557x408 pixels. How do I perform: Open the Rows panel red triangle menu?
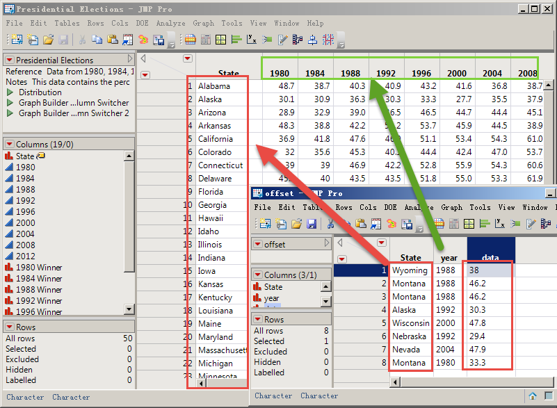(x=10, y=327)
